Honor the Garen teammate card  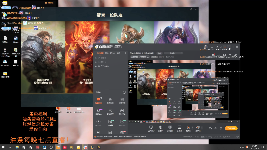point(43,57)
